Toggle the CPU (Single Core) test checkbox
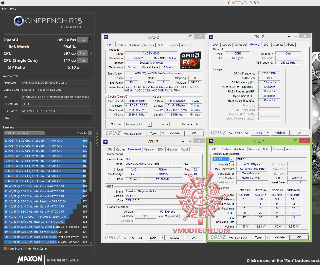The image size is (320, 265). [x=91, y=60]
